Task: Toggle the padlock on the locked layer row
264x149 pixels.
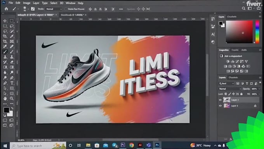Action: tap(255, 106)
